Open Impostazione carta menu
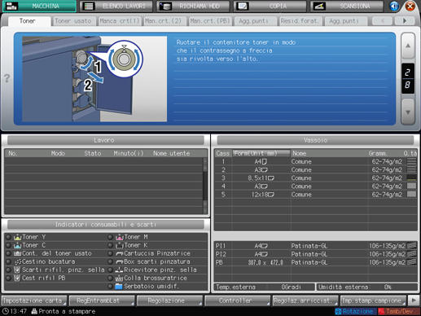Image resolution: width=421 pixels, height=316 pixels. click(x=34, y=301)
